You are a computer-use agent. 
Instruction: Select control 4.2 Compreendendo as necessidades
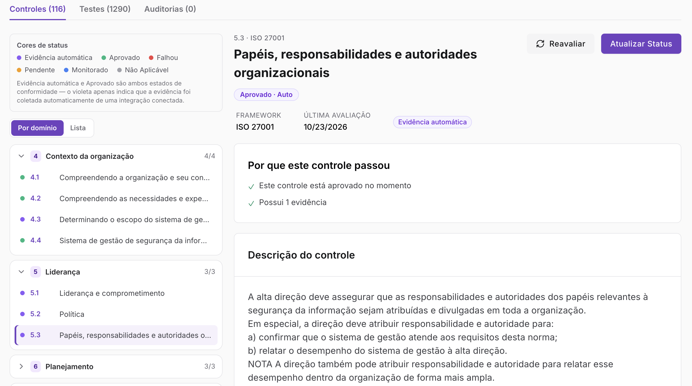click(x=116, y=199)
